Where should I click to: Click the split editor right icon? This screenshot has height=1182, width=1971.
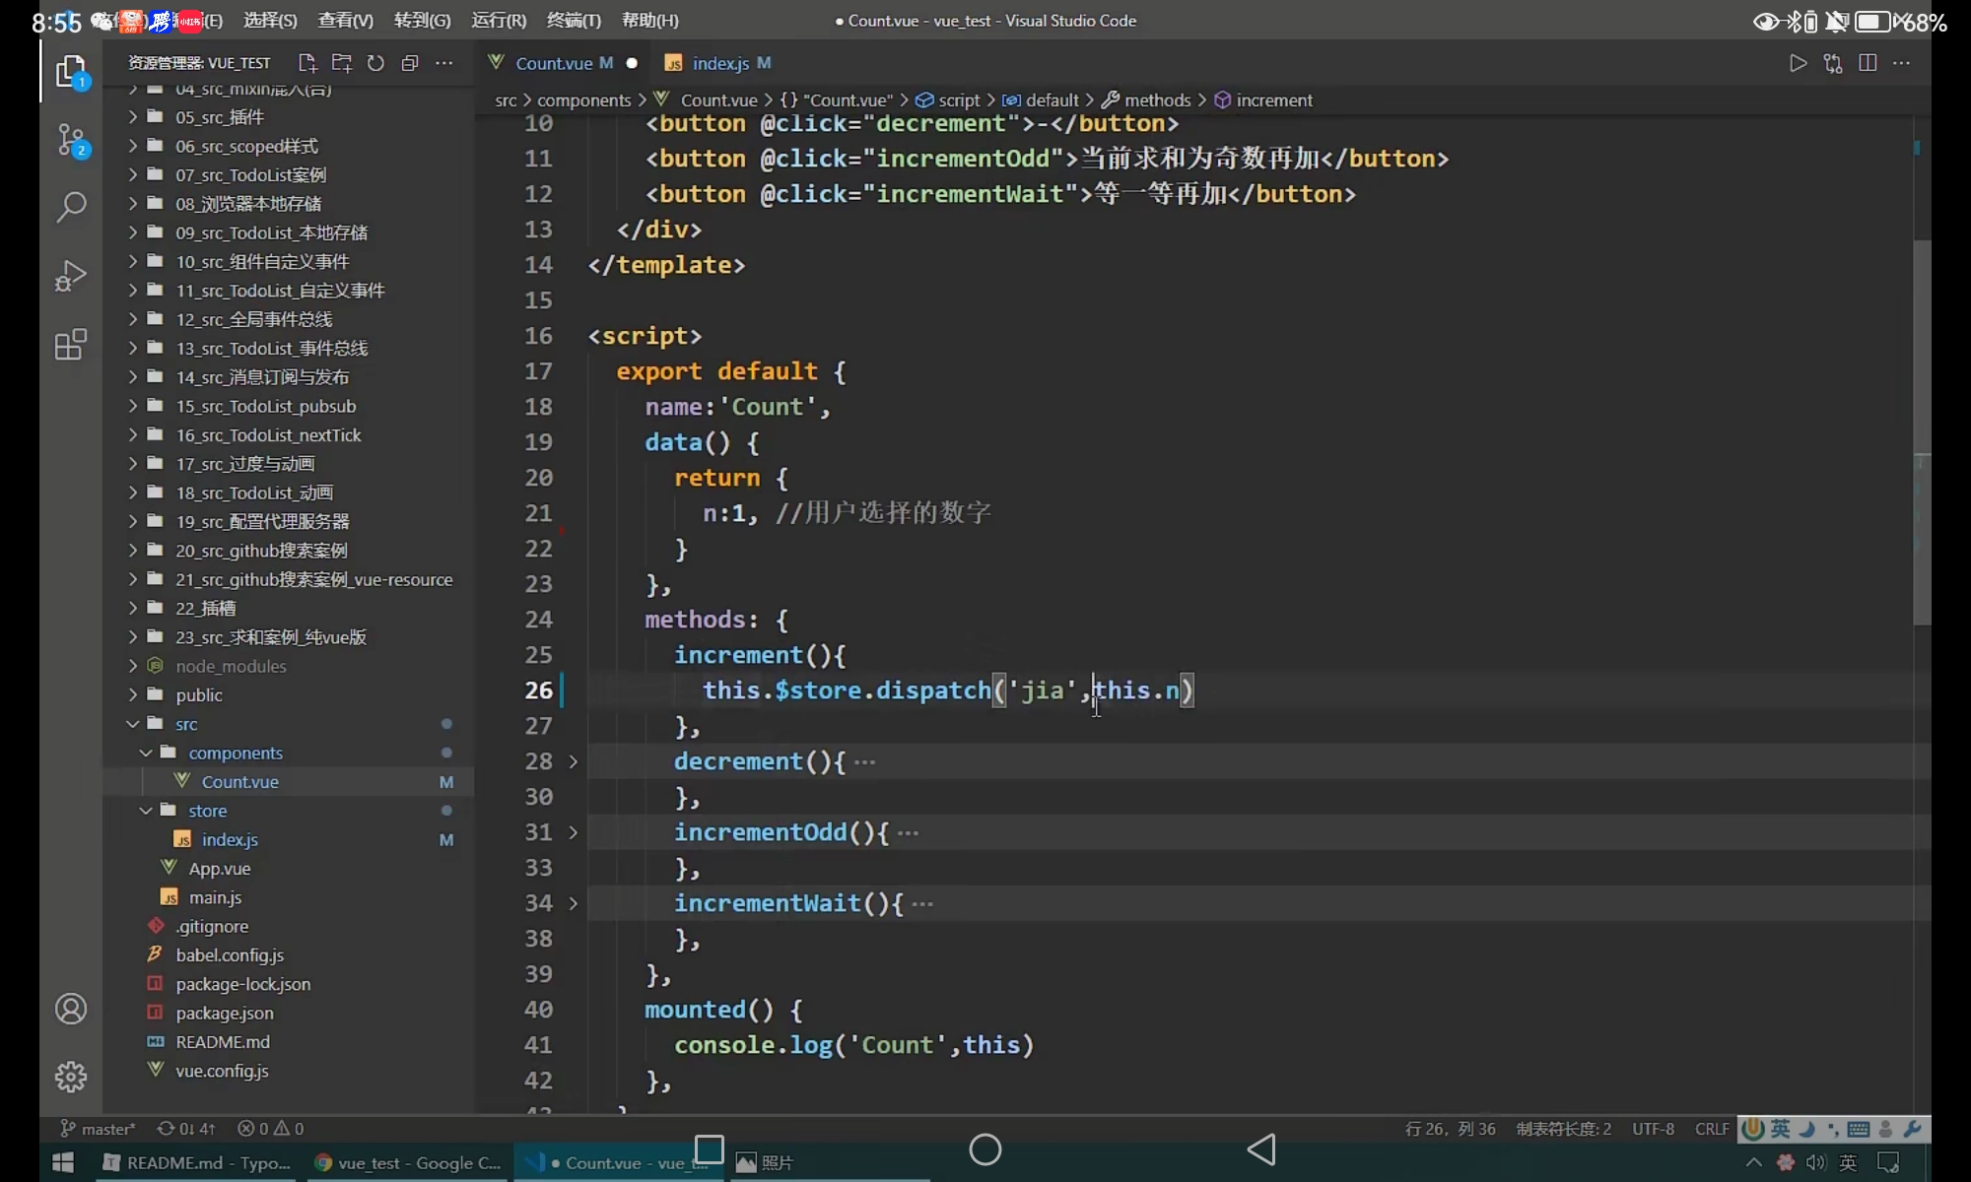pyautogui.click(x=1867, y=63)
